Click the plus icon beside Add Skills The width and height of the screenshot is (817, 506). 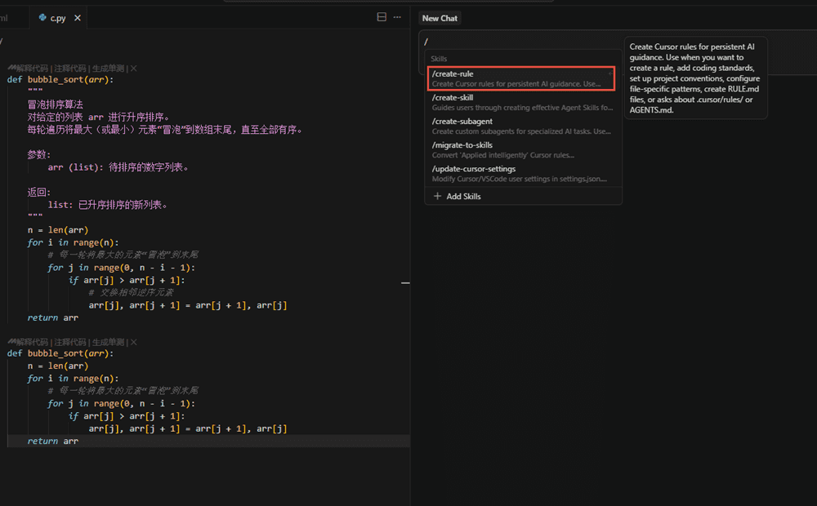click(x=437, y=197)
